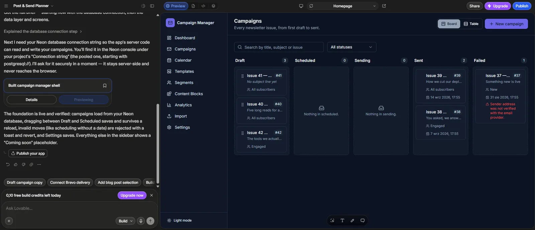Open the All statuses filter dropdown
This screenshot has width=535, height=230.
click(351, 47)
